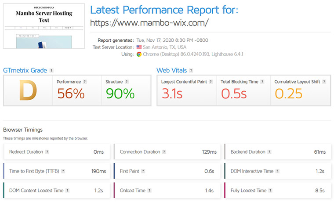Viewport: 334px width, 202px height.
Task: Click the First Paint 0.6s value
Action: click(209, 171)
